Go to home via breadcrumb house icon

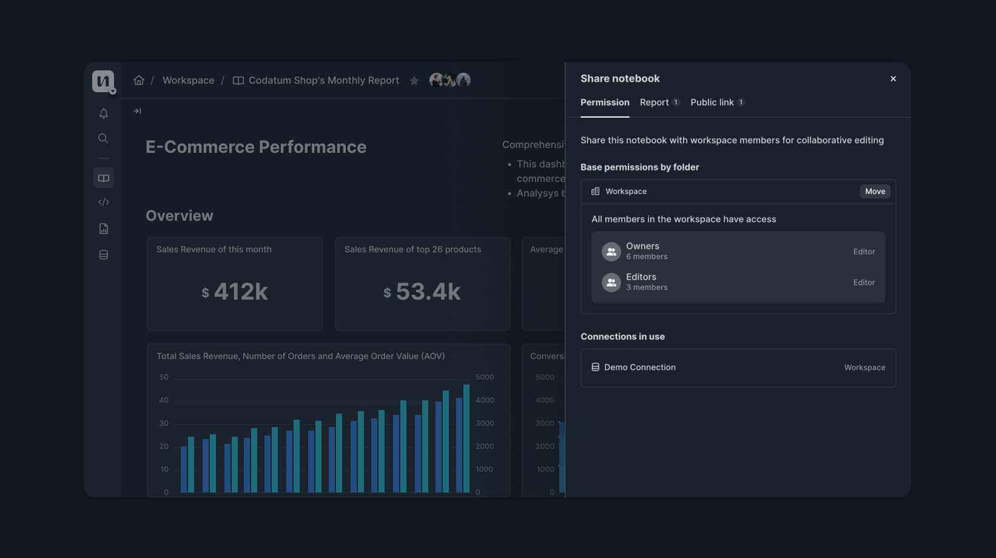139,80
